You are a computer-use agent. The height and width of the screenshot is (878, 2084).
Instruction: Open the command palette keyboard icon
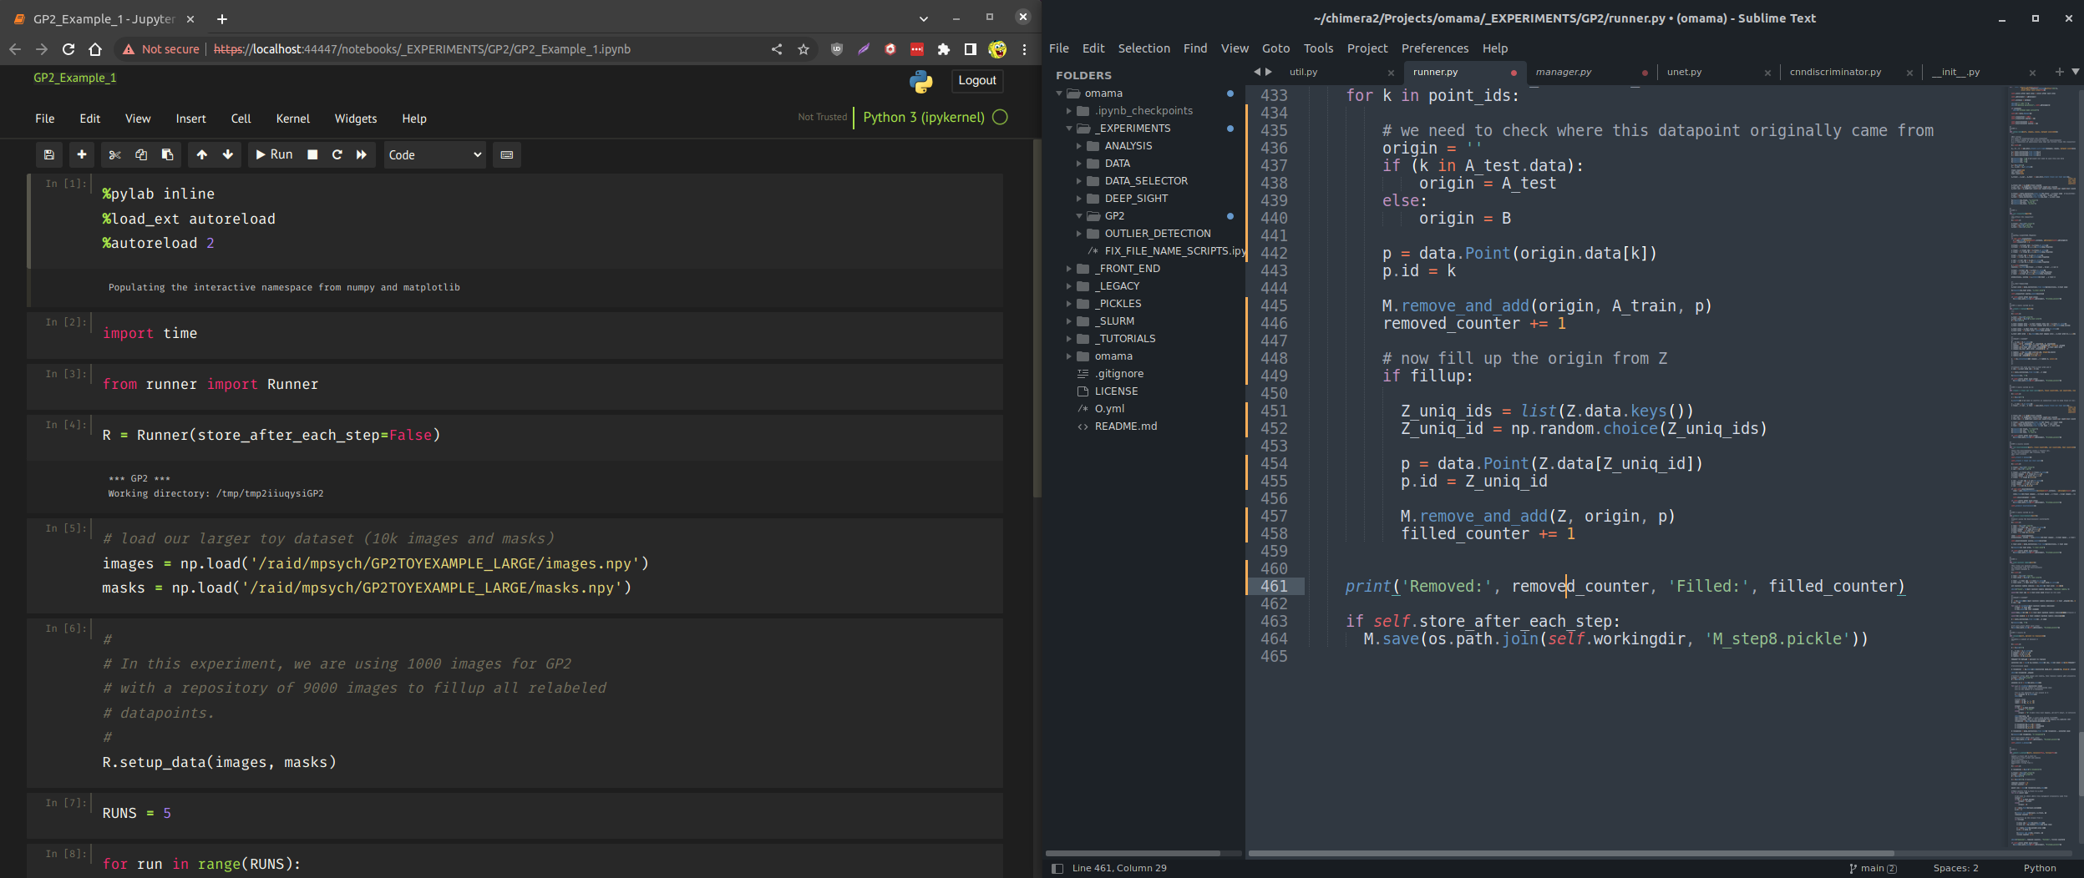tap(506, 154)
